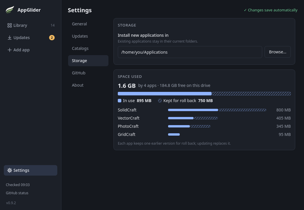The width and height of the screenshot is (304, 210).
Task: Click the STORAGE section header
Action: click(x=127, y=25)
